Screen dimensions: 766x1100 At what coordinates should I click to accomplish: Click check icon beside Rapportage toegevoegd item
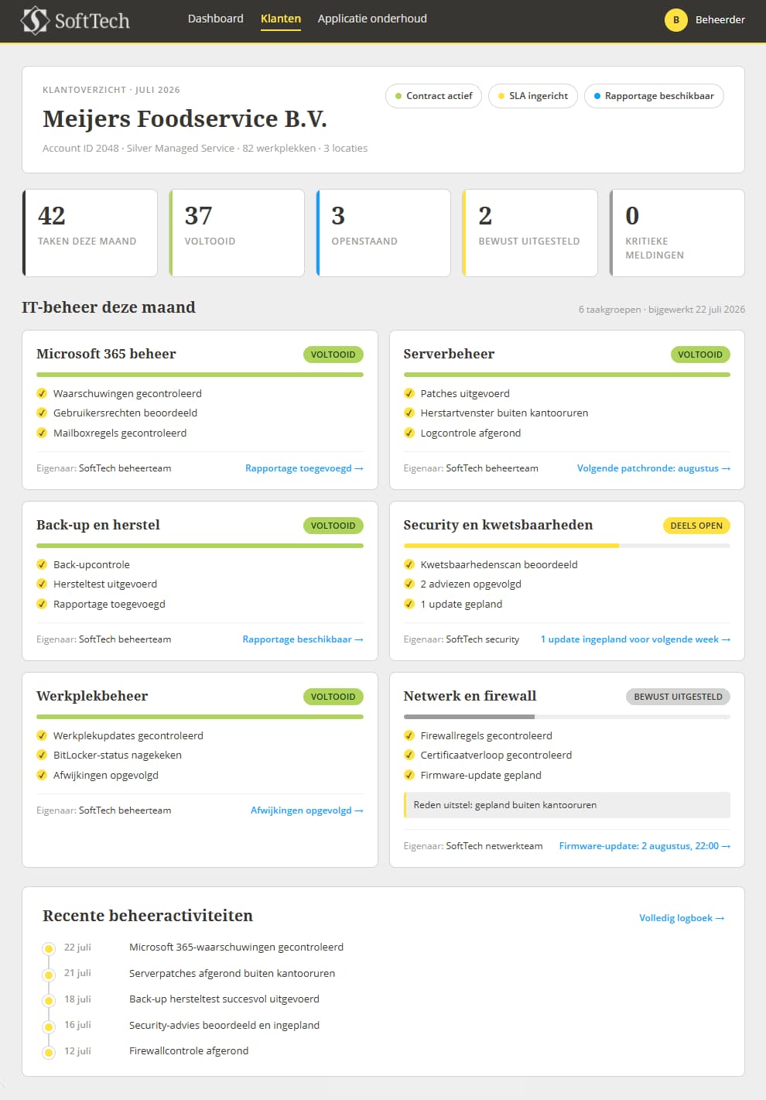(42, 604)
